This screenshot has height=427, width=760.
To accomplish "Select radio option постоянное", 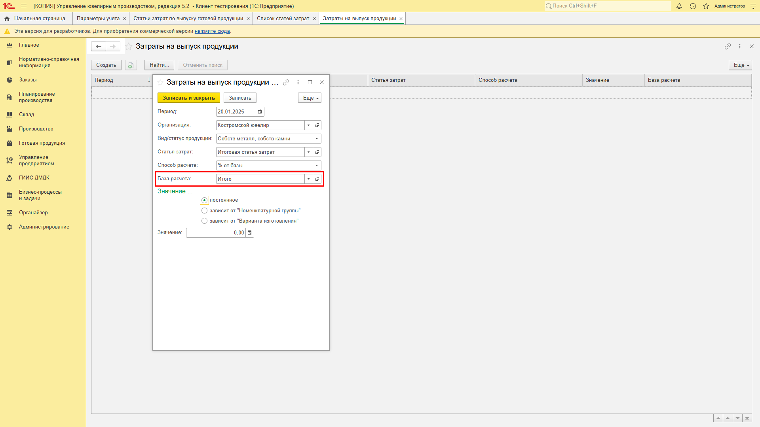I will tap(204, 200).
